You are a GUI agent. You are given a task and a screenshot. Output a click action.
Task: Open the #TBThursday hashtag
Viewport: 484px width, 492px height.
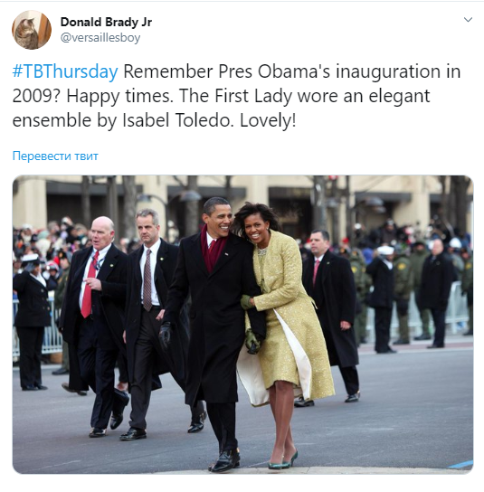(x=65, y=71)
